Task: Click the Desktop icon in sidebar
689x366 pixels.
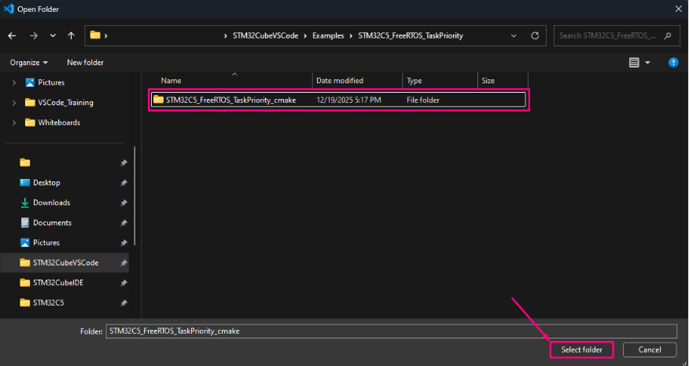Action: 25,182
